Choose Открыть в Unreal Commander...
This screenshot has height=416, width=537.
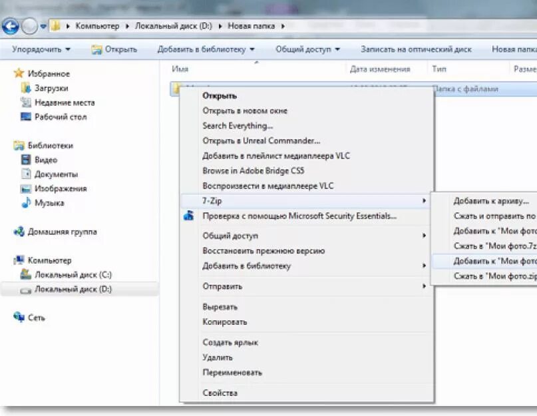306,141
